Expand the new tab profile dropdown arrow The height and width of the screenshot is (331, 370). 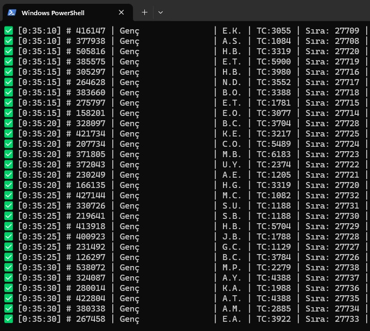(161, 12)
